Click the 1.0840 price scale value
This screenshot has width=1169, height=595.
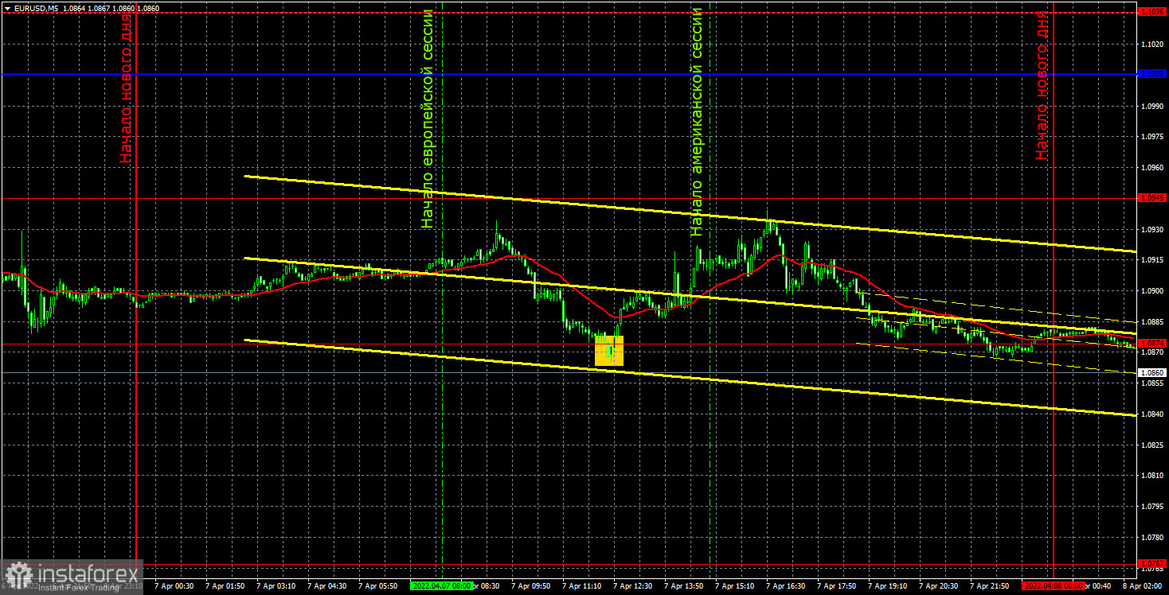(x=1151, y=414)
